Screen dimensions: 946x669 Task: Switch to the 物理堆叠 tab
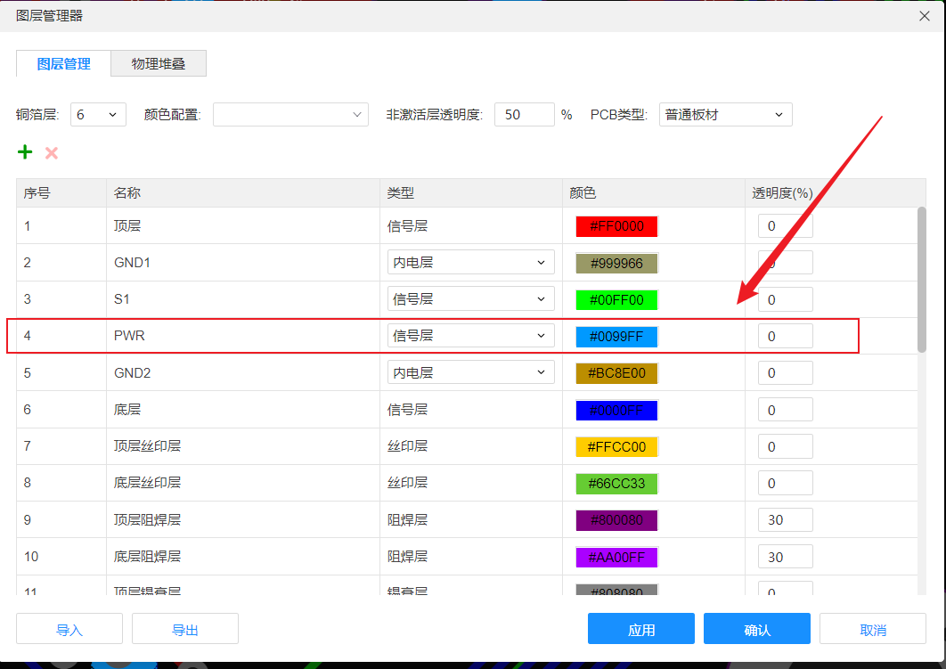tap(159, 63)
